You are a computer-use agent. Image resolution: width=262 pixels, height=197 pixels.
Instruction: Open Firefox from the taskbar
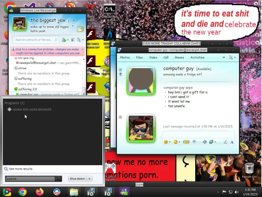pyautogui.click(x=40, y=192)
